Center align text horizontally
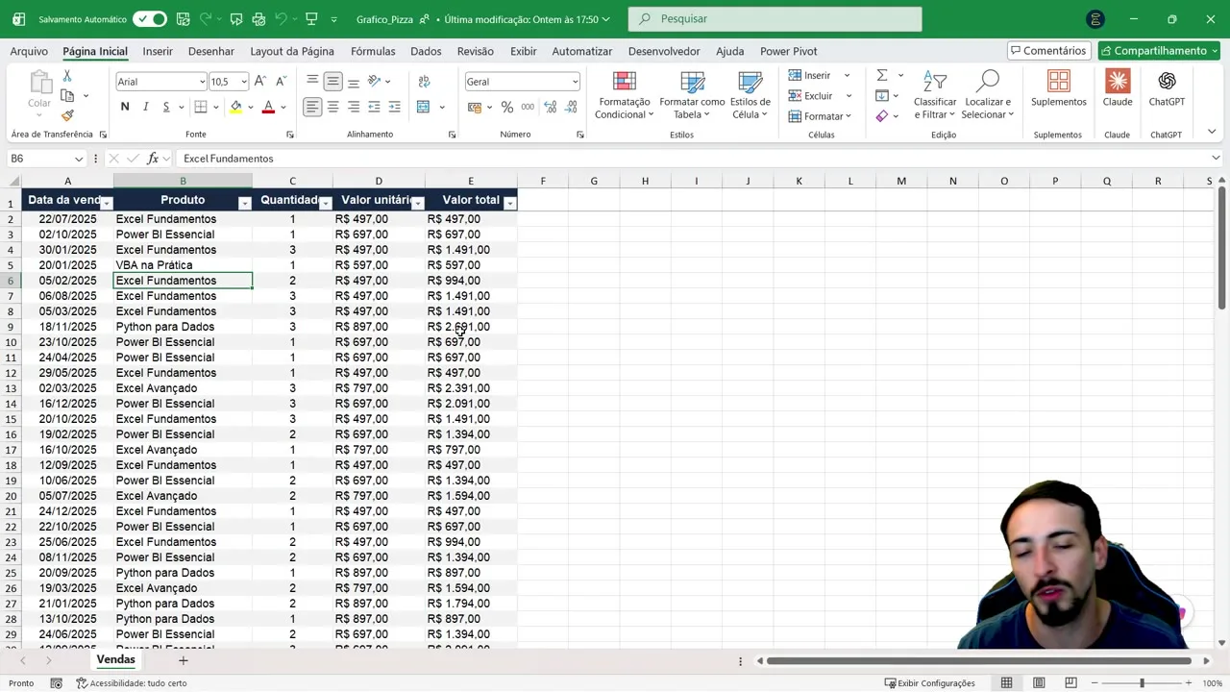1230x692 pixels. pyautogui.click(x=332, y=107)
